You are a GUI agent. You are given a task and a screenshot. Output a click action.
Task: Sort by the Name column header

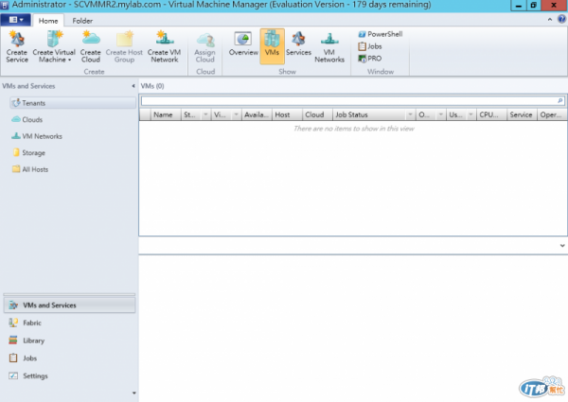click(x=166, y=114)
